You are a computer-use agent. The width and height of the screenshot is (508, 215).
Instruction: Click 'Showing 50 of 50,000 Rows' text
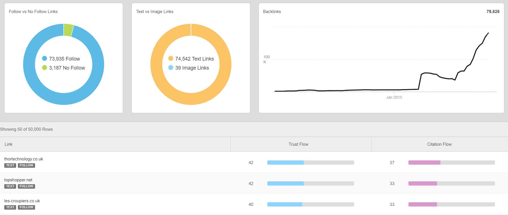click(26, 129)
